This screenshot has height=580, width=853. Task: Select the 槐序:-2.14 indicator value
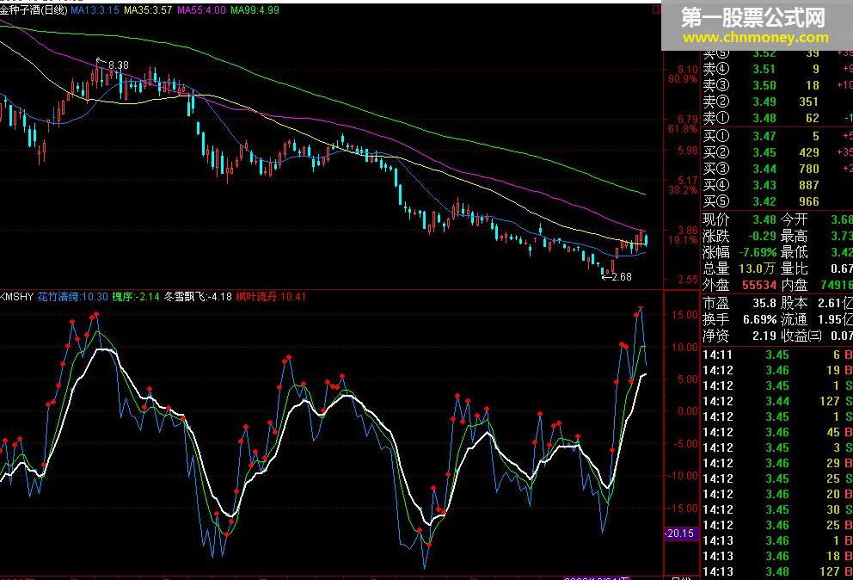click(x=136, y=297)
